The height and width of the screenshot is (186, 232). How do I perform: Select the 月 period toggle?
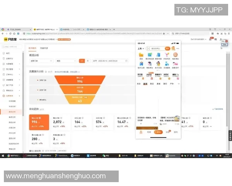pos(88,61)
